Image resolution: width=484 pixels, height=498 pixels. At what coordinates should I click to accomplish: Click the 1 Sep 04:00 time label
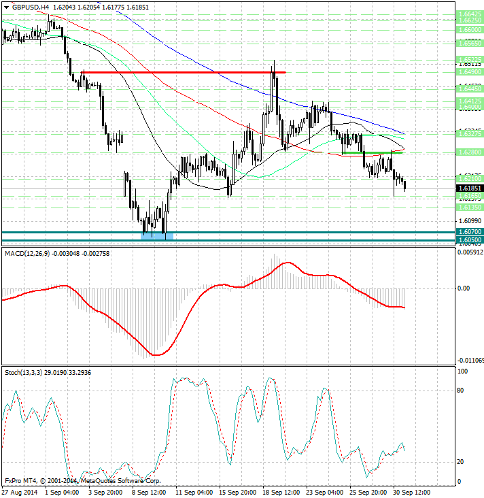[62, 493]
